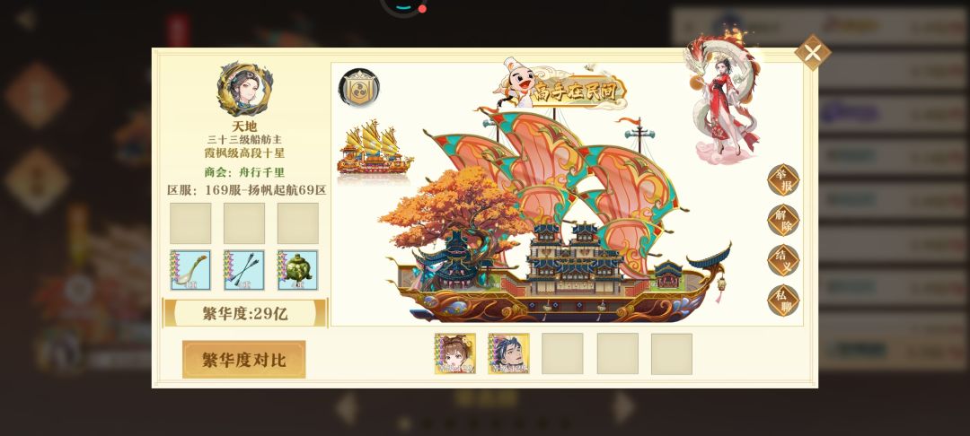Select the female crew member portrait
The height and width of the screenshot is (436, 970).
coord(454,353)
